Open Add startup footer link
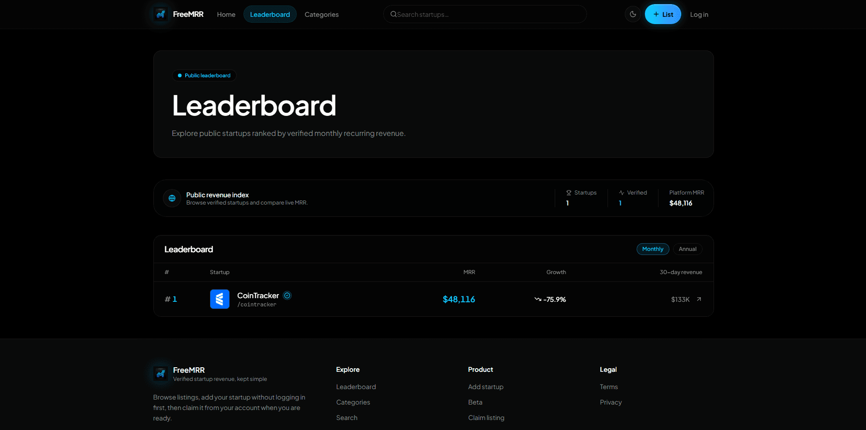 [x=486, y=387]
